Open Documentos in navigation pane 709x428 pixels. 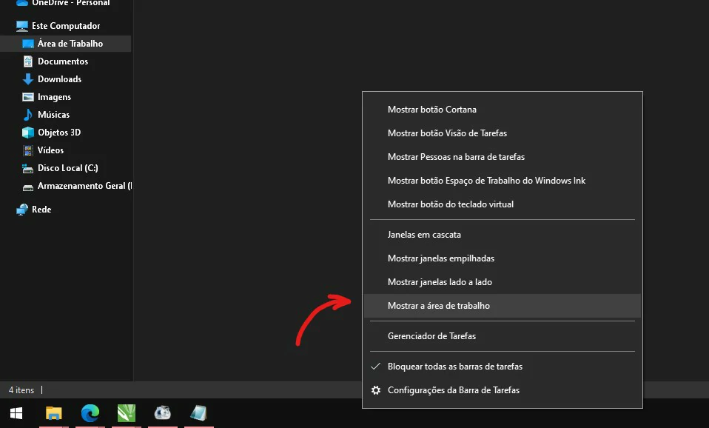click(x=63, y=61)
